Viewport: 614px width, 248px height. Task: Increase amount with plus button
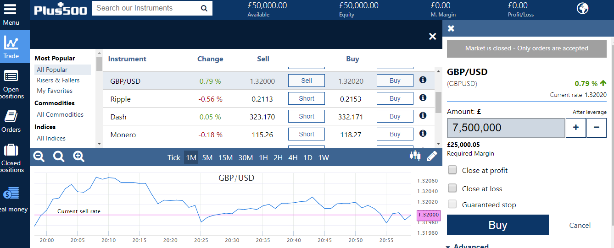(x=576, y=128)
